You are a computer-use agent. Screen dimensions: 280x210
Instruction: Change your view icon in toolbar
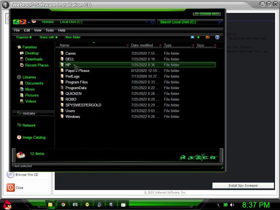point(192,37)
